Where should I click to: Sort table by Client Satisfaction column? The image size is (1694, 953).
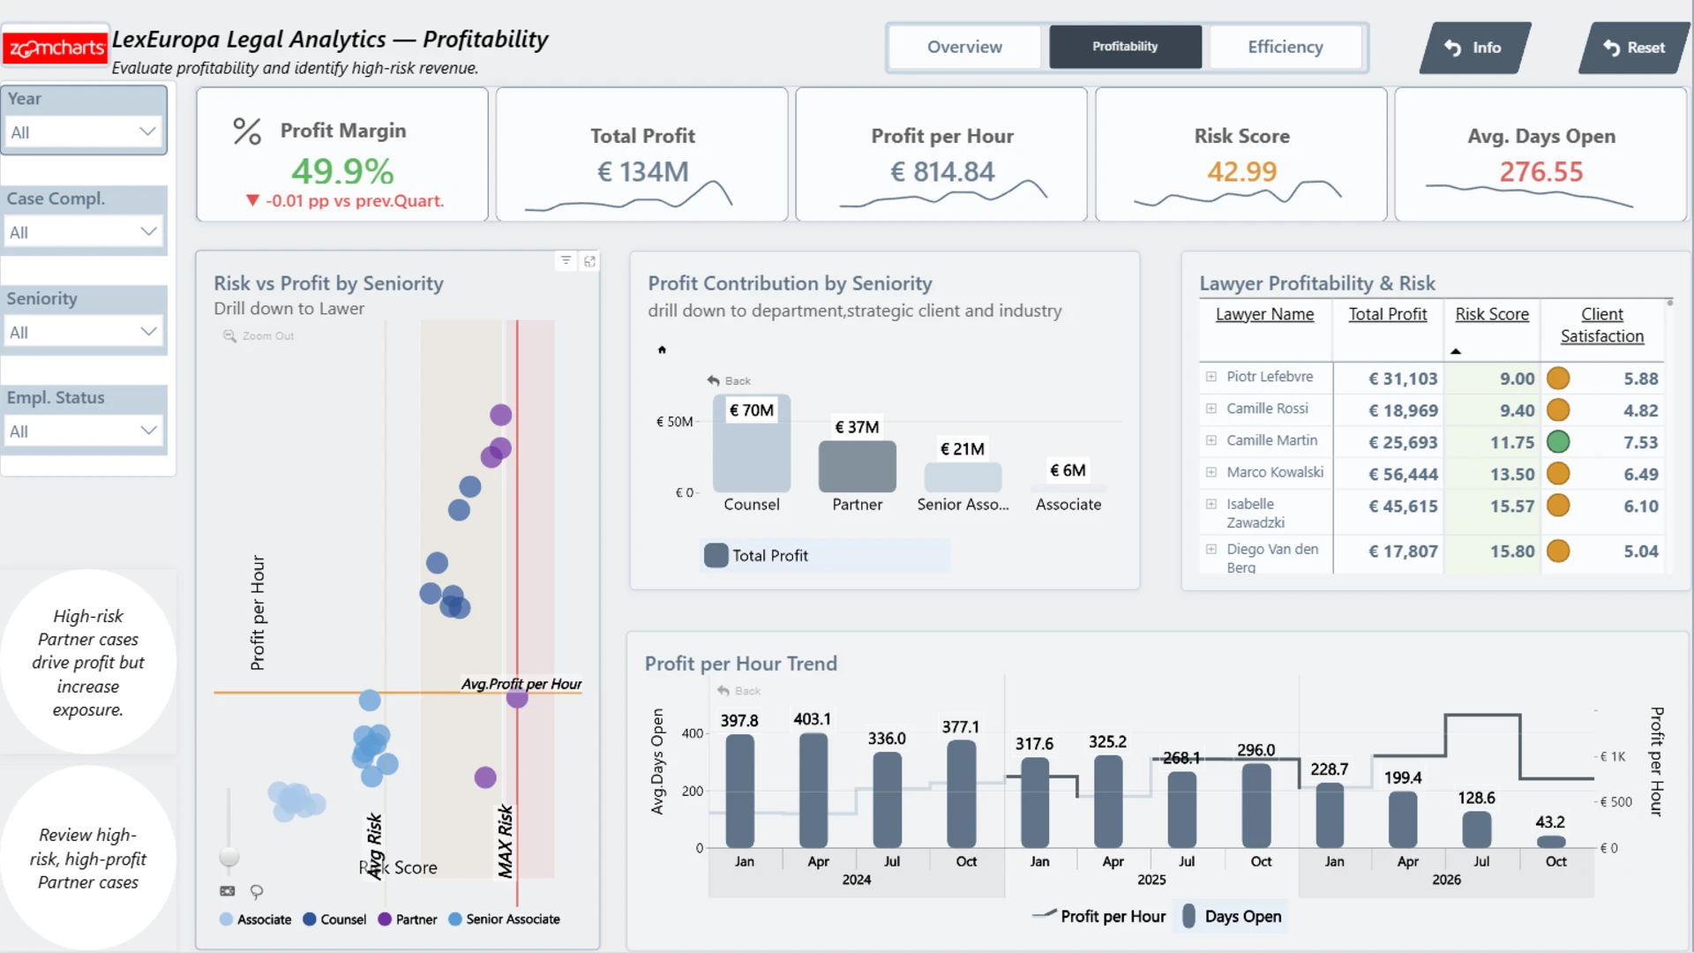pyautogui.click(x=1602, y=325)
